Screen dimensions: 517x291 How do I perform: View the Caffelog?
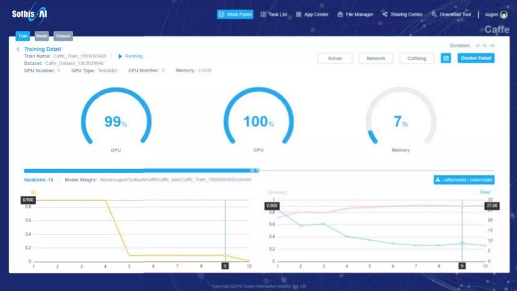pyautogui.click(x=417, y=58)
